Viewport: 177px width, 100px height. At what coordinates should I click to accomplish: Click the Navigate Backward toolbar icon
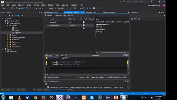(4, 8)
